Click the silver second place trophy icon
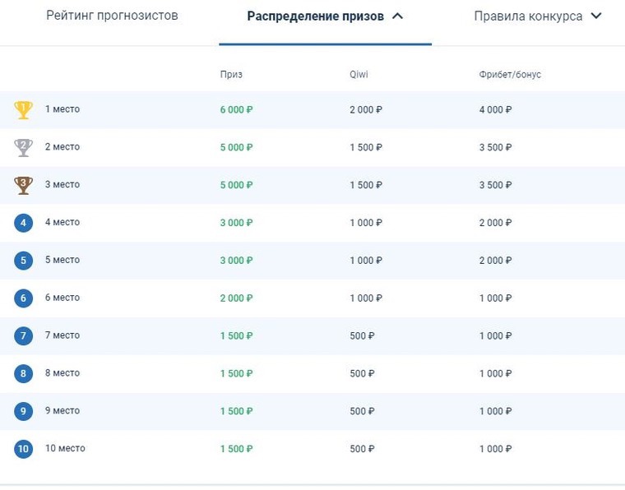Viewport: 625px width, 490px height. click(x=23, y=147)
